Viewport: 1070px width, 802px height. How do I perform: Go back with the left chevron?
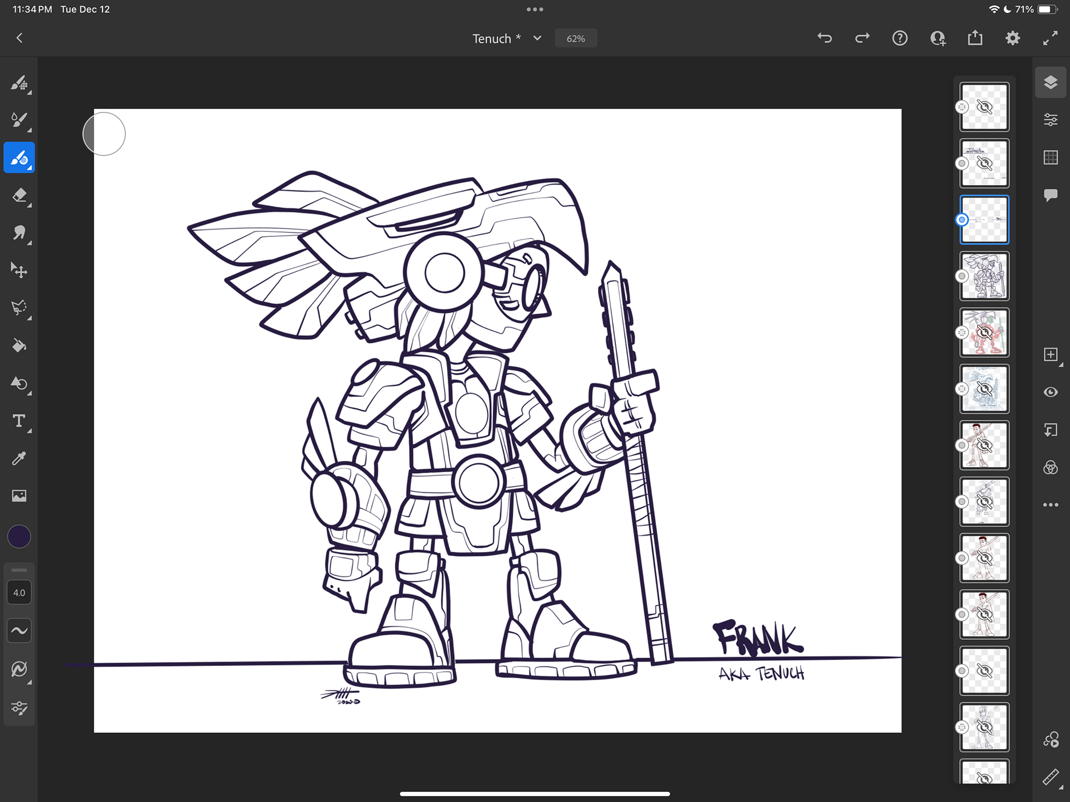point(20,38)
